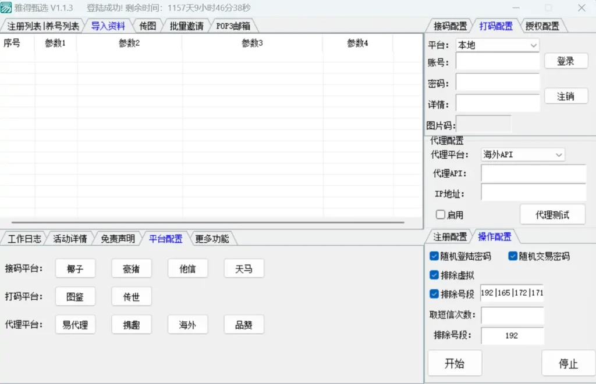Focus the 详情 input field
The width and height of the screenshot is (596, 384).
pyautogui.click(x=498, y=103)
